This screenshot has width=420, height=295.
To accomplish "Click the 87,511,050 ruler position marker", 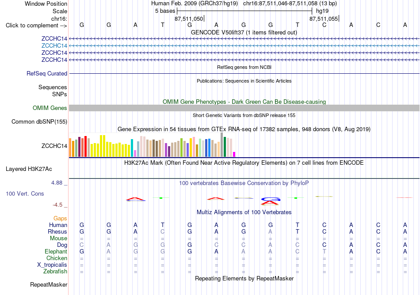I will point(189,19).
